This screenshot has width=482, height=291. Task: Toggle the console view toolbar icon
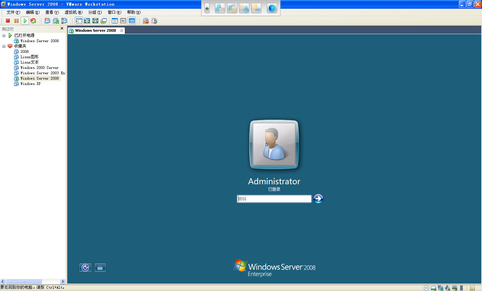132,21
